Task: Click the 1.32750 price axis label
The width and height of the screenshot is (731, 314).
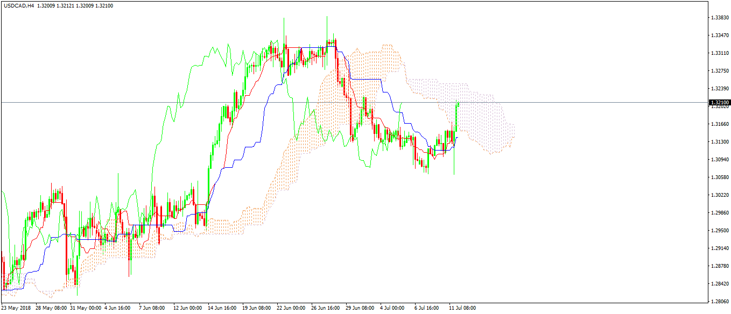Action: [719, 71]
